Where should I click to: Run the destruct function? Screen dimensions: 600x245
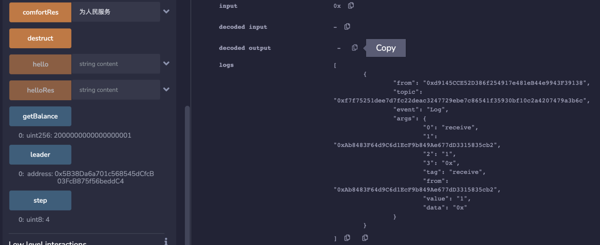click(40, 38)
